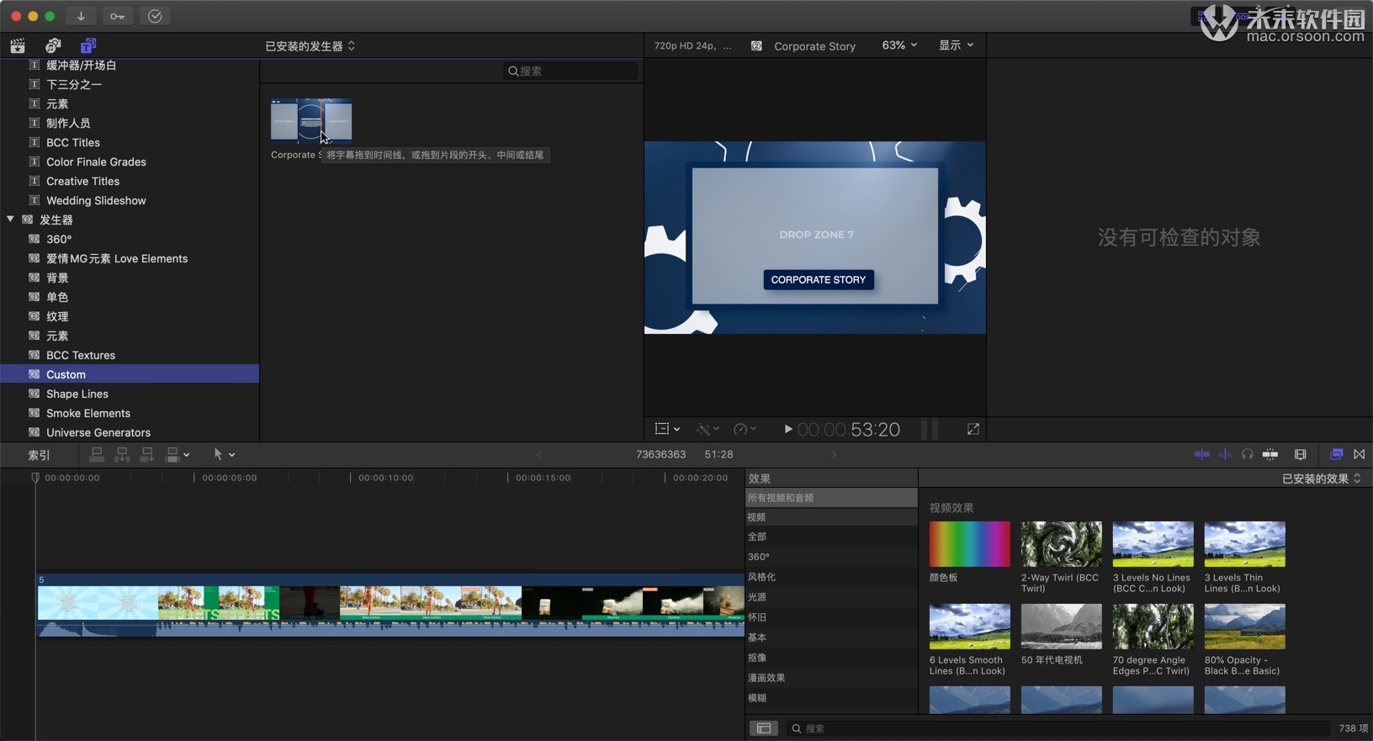The image size is (1373, 741).
Task: Toggle the transitions browser button
Action: coord(1360,454)
